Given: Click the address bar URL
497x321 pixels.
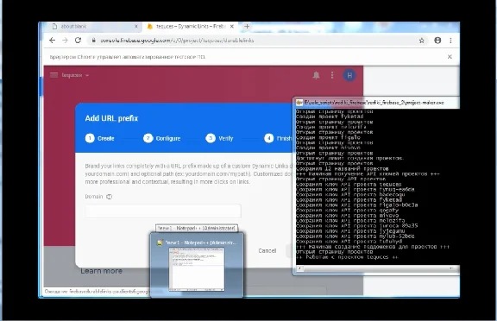Looking at the screenshot, I should [177, 41].
